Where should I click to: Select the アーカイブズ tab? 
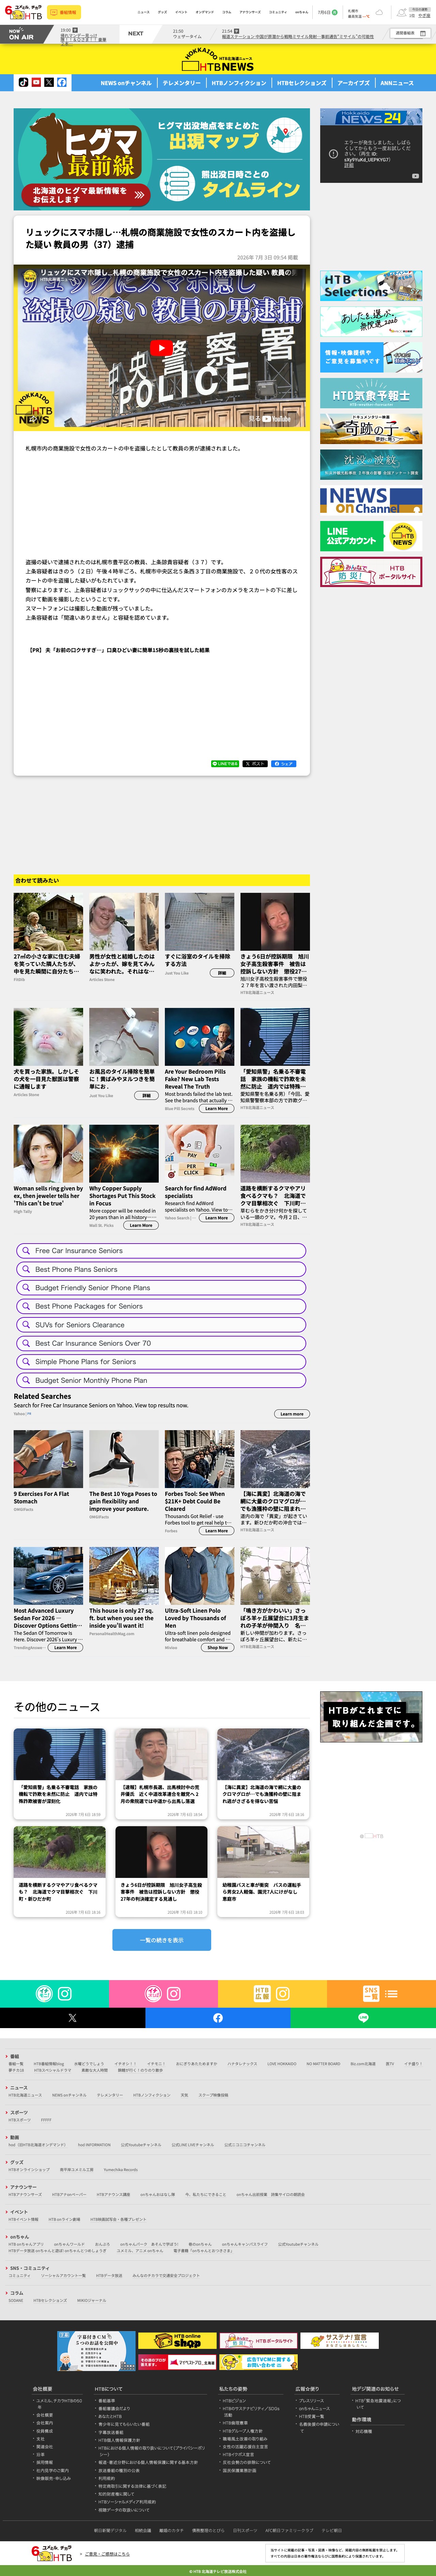click(353, 83)
